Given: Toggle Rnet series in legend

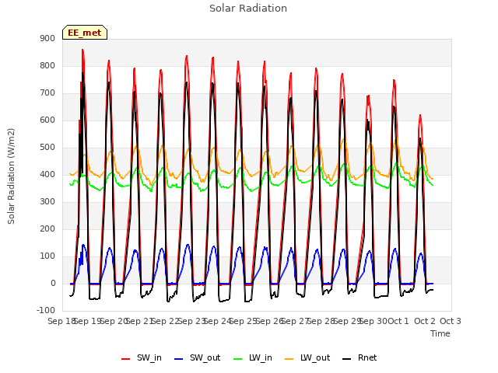Looking at the screenshot, I should tap(359, 357).
